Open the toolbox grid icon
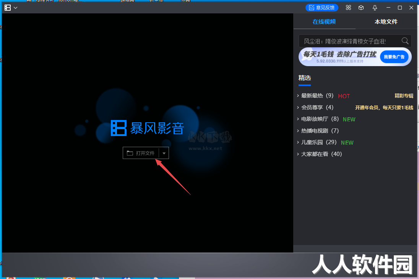Image resolution: width=419 pixels, height=279 pixels. (348, 8)
